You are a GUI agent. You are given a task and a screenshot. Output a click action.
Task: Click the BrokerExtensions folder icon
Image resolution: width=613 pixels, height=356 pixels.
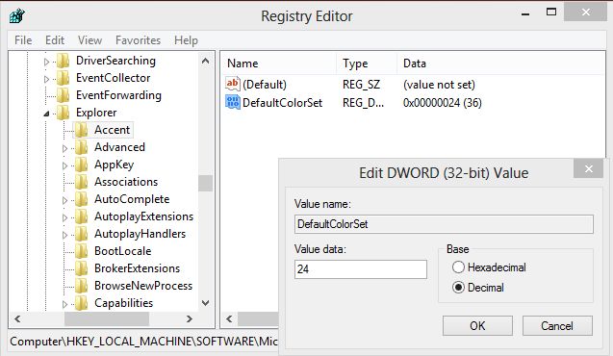tap(81, 268)
